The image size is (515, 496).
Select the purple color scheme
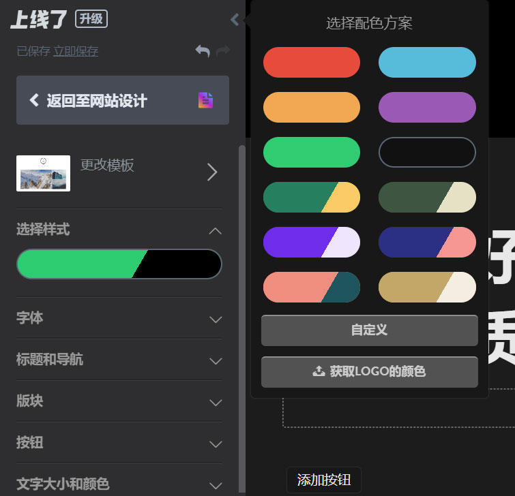click(x=427, y=107)
